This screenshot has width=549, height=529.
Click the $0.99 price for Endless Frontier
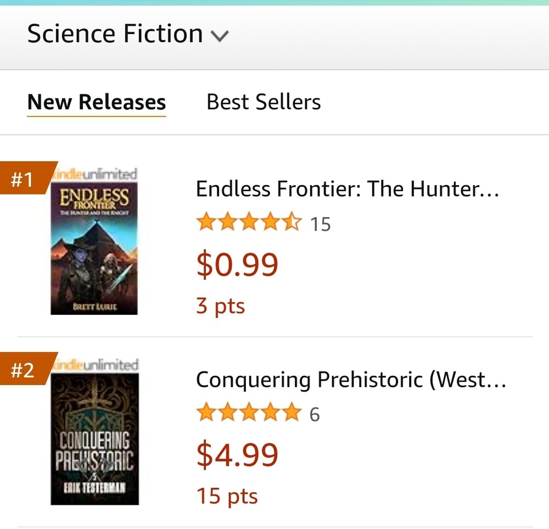point(237,264)
